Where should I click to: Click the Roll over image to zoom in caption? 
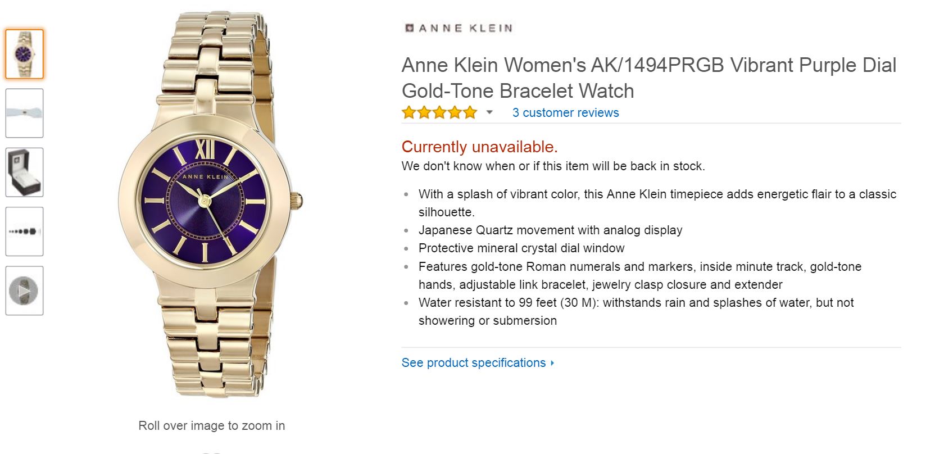(211, 426)
